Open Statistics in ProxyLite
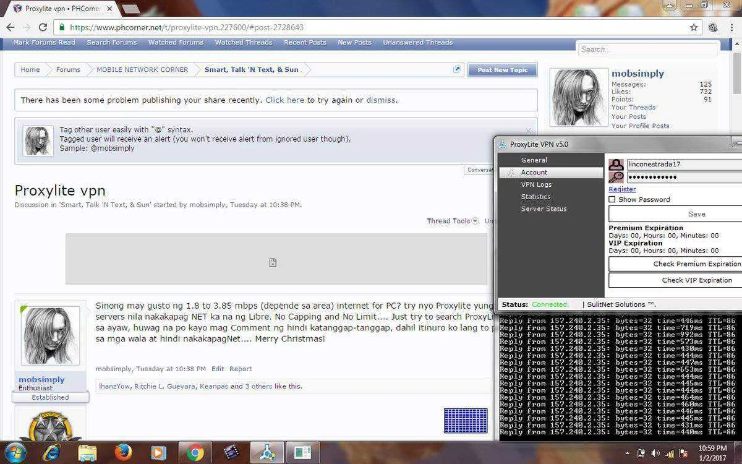Screen dimensions: 742x464 tap(535, 197)
